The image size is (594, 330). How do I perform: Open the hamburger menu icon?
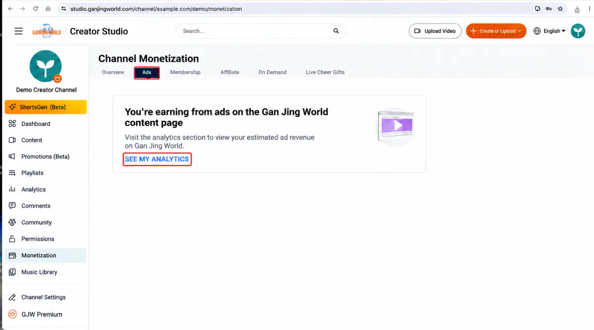tap(18, 31)
